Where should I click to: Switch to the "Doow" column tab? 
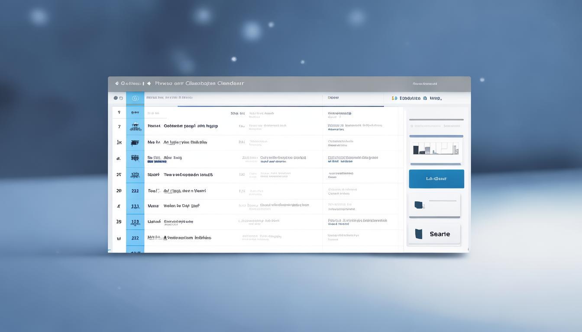(x=333, y=98)
